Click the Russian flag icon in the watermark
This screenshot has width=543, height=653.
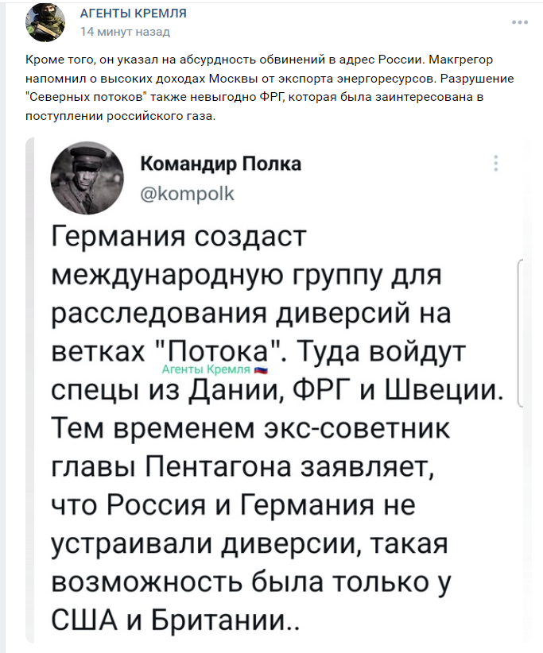pos(262,369)
